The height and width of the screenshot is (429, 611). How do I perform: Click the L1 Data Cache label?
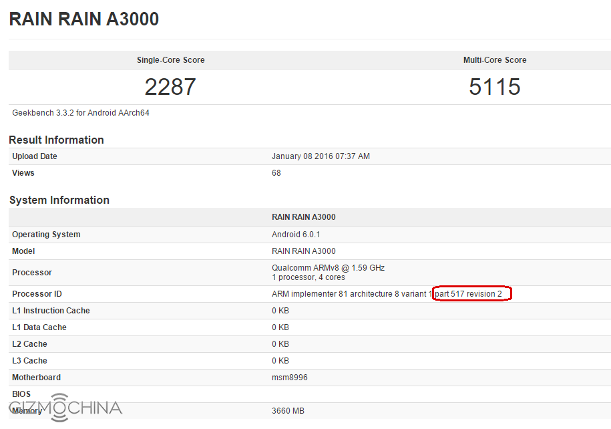click(39, 327)
